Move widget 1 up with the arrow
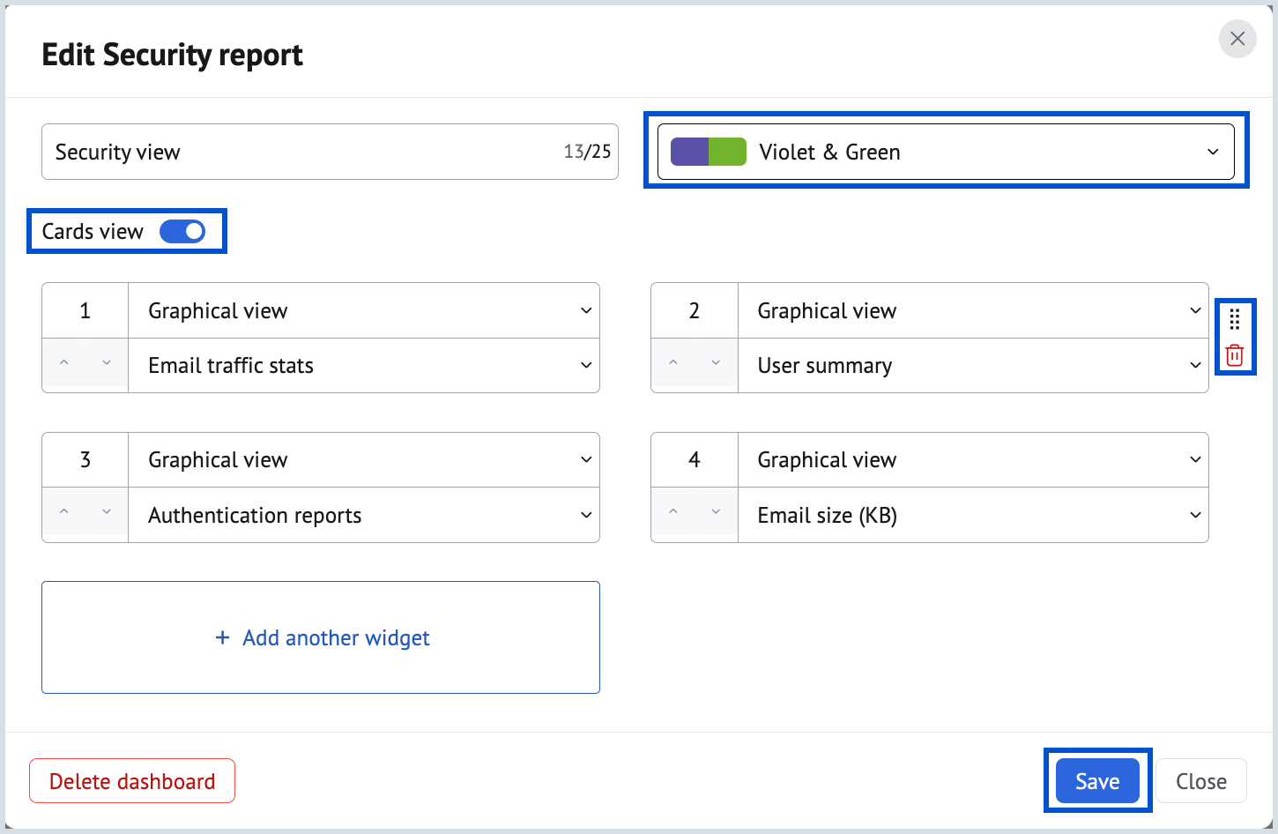 pyautogui.click(x=63, y=362)
